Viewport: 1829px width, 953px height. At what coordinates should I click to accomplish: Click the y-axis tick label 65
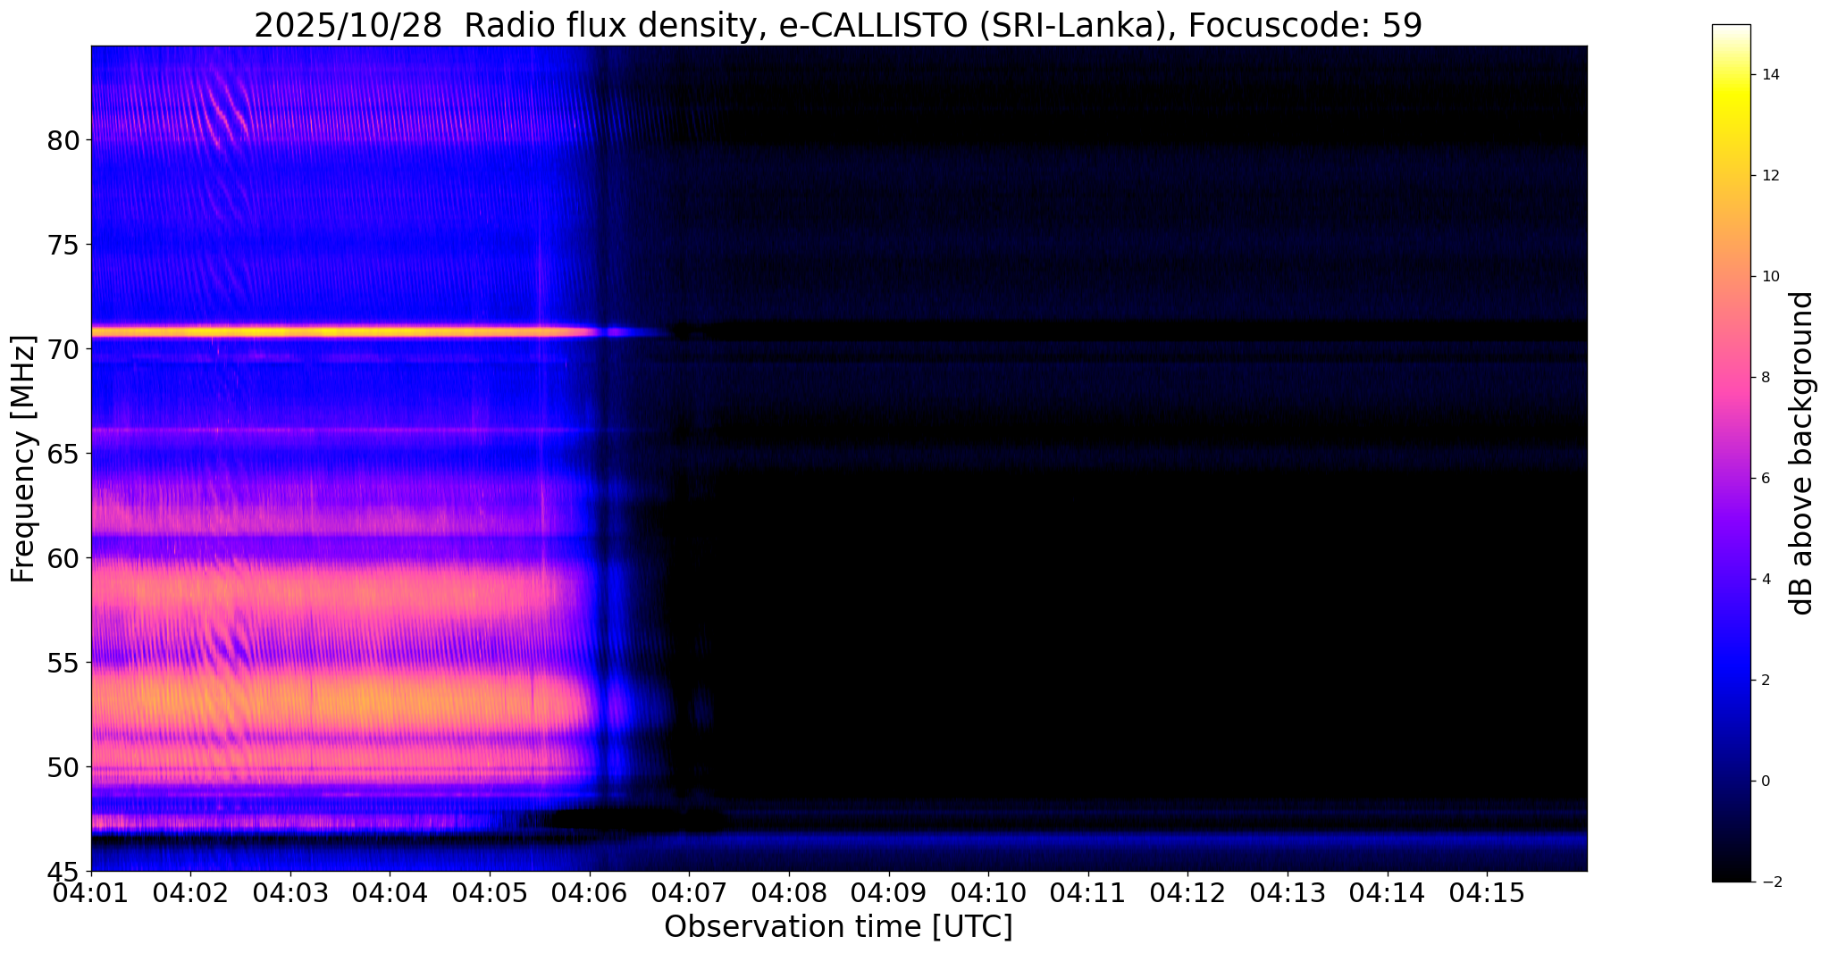pos(63,453)
